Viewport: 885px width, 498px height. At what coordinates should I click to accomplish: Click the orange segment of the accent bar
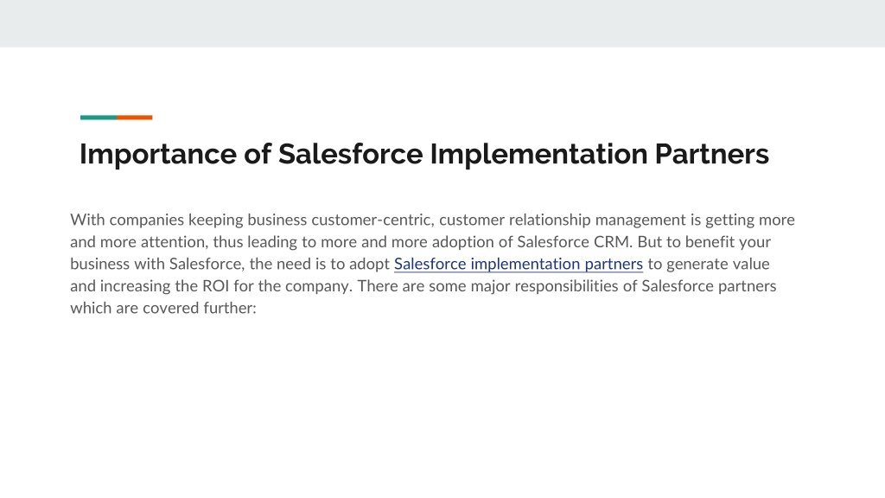134,118
